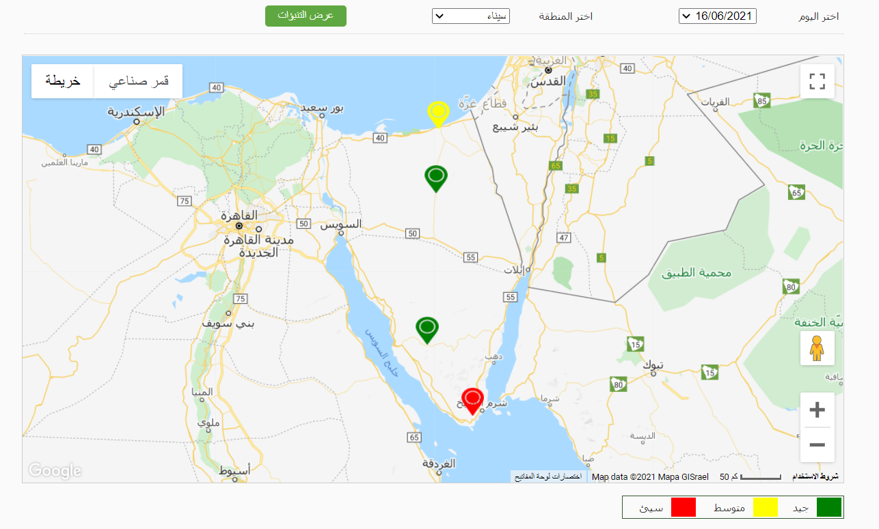The image size is (879, 529).
Task: Switch to map view (خريطة)
Action: point(63,81)
